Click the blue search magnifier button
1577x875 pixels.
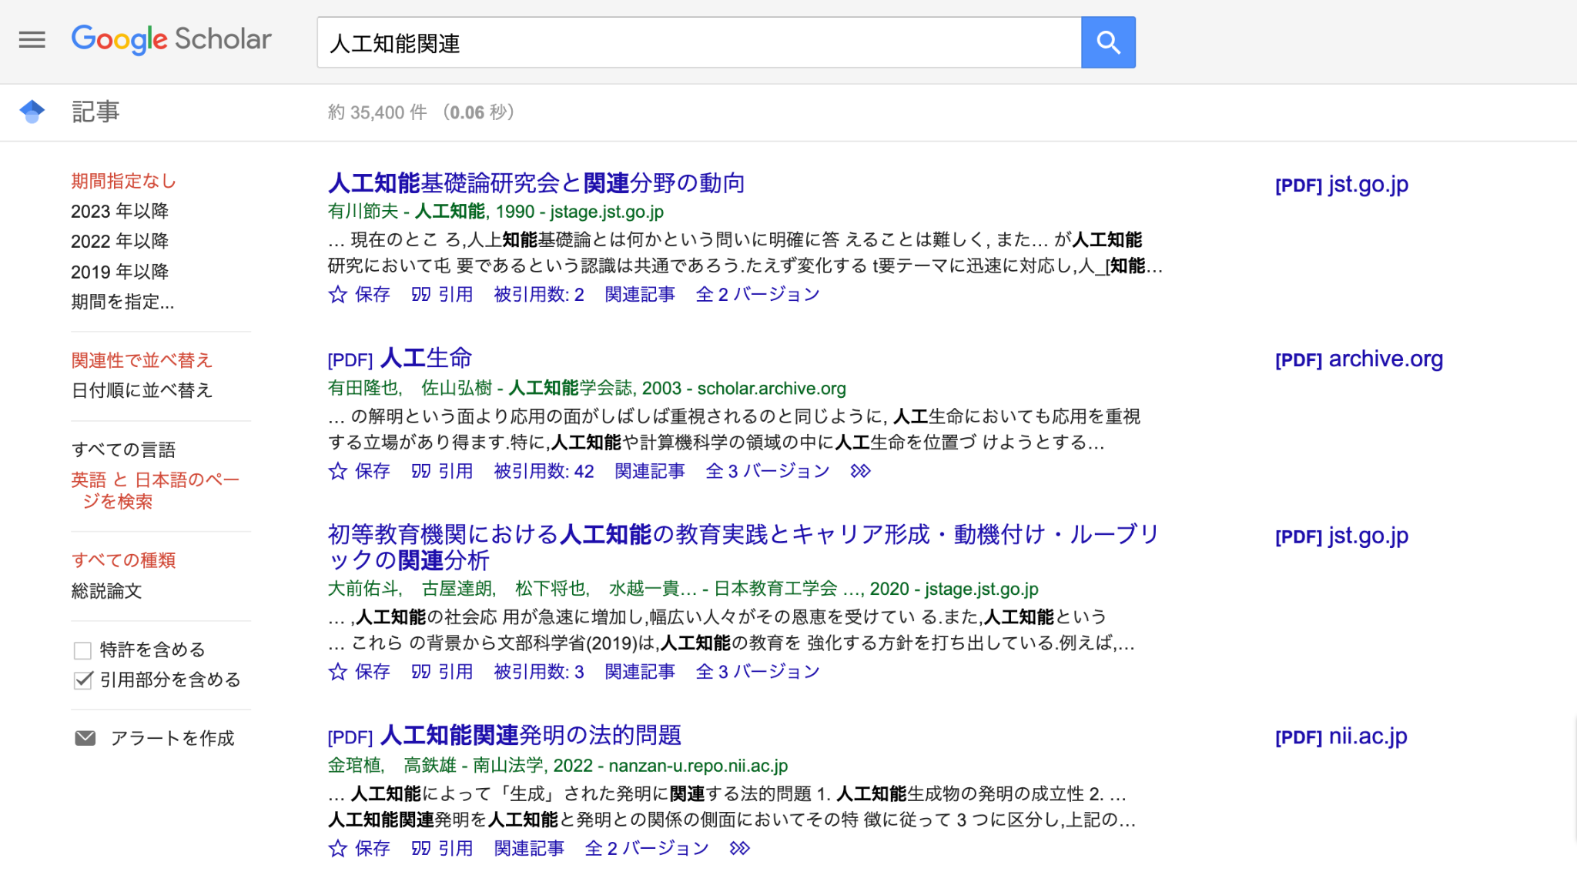[x=1107, y=42]
